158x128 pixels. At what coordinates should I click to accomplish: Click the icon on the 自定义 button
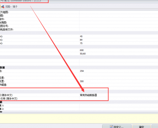pyautogui.click(x=111, y=127)
